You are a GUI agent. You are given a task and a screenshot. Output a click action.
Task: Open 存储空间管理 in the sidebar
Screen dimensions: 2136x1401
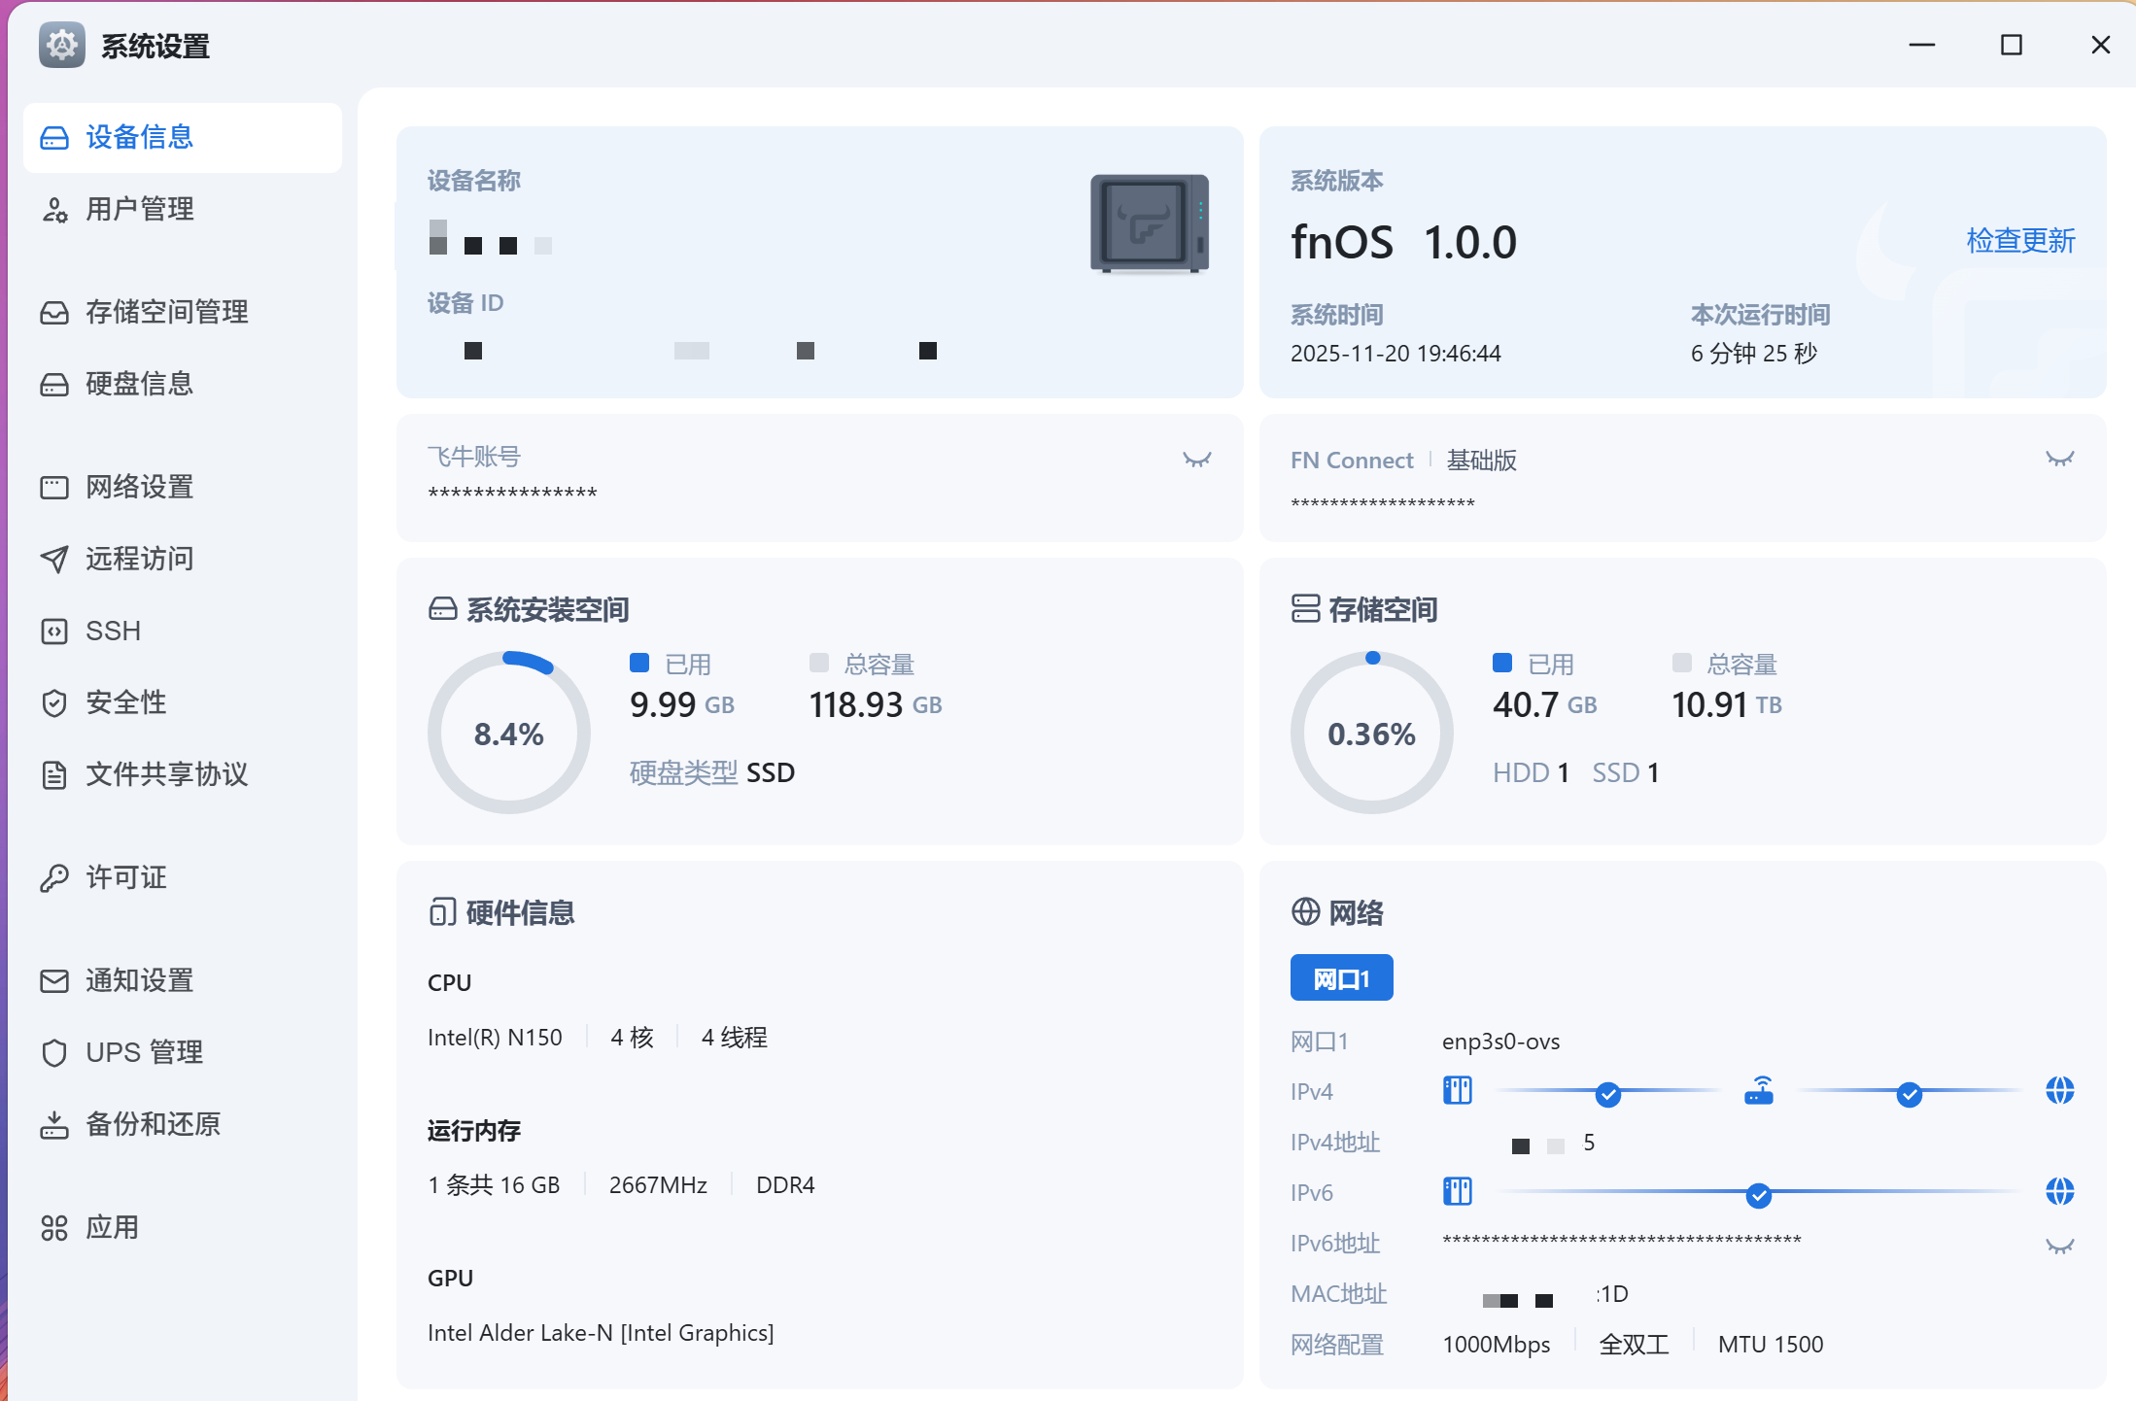pos(166,312)
